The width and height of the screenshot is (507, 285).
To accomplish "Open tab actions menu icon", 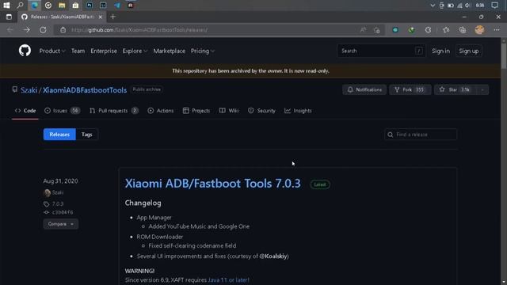I will point(9,17).
